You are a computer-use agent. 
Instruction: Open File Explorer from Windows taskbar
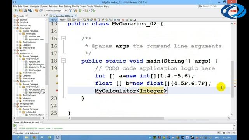(x=26, y=137)
